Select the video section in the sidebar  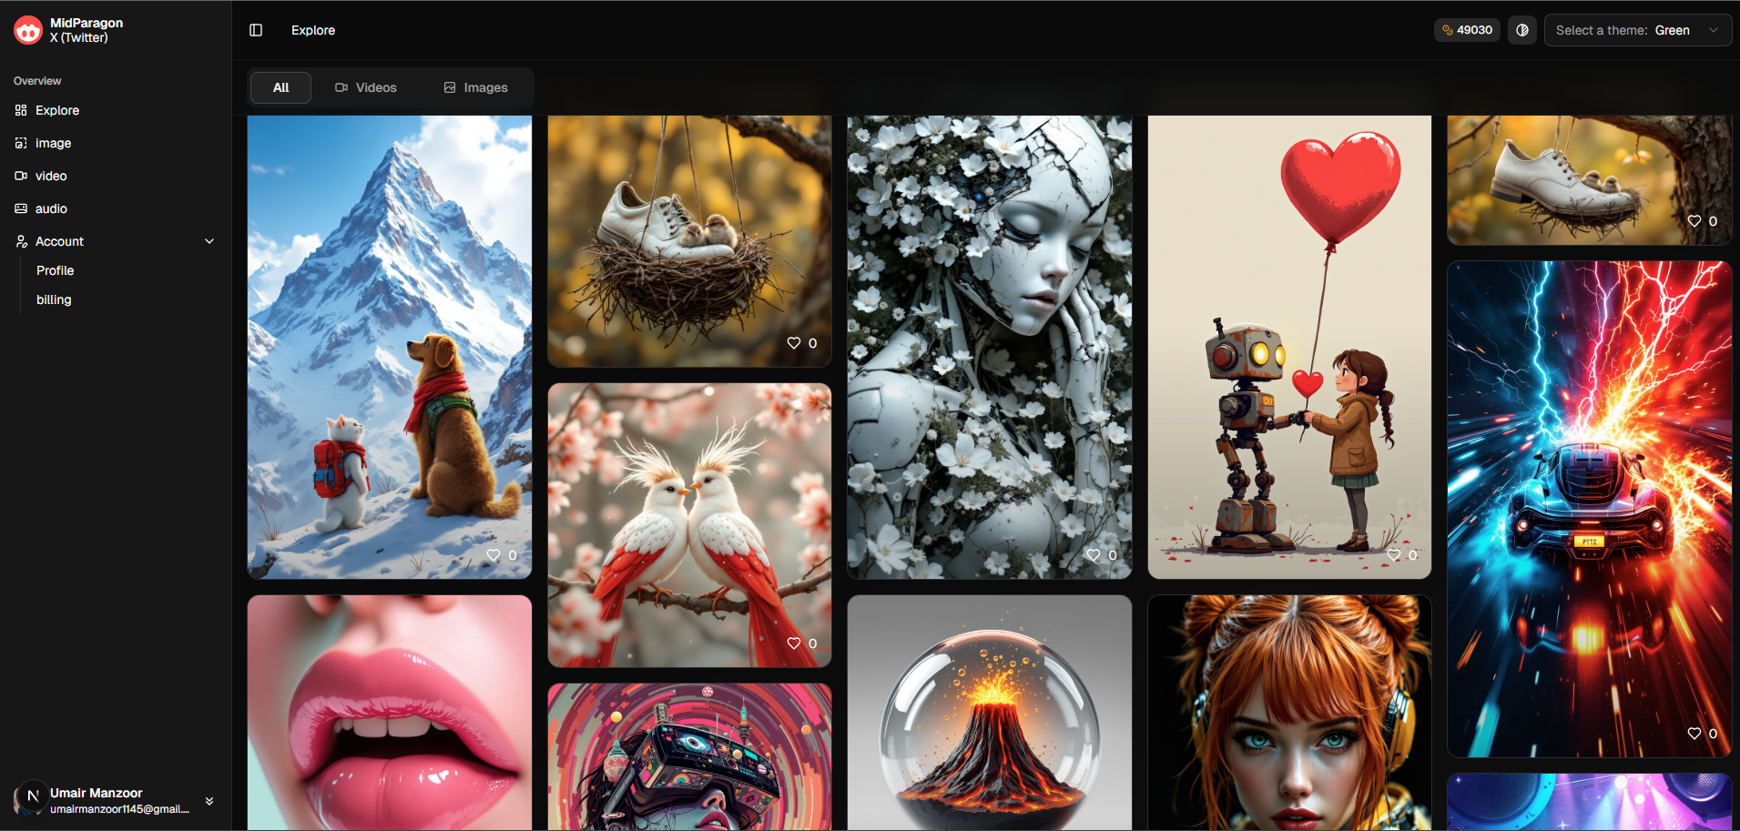pos(51,176)
